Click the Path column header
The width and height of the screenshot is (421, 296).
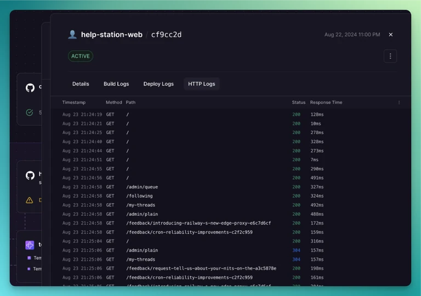130,102
